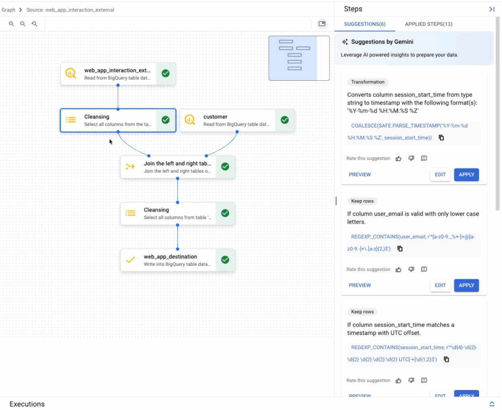Thumbs up the timestamp conversion suggestion
Viewport: 502px width, 410px height.
click(x=398, y=158)
